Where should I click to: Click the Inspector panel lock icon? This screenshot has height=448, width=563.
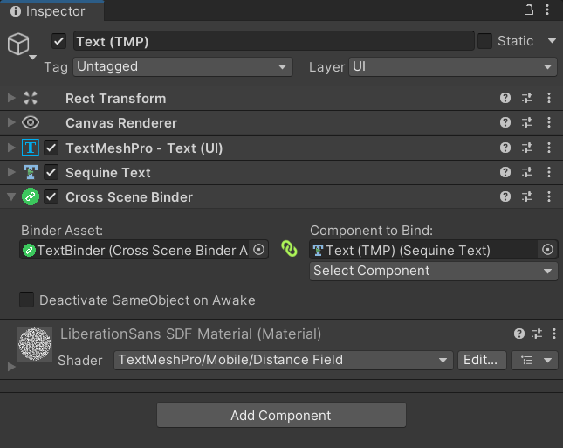click(528, 10)
